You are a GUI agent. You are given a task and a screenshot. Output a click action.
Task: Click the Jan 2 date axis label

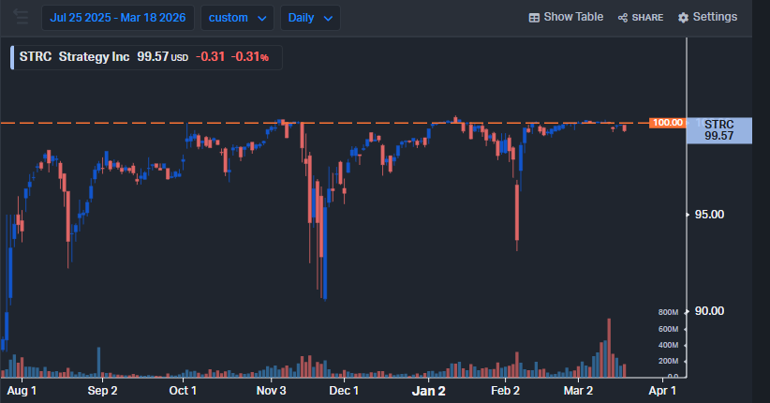click(429, 390)
